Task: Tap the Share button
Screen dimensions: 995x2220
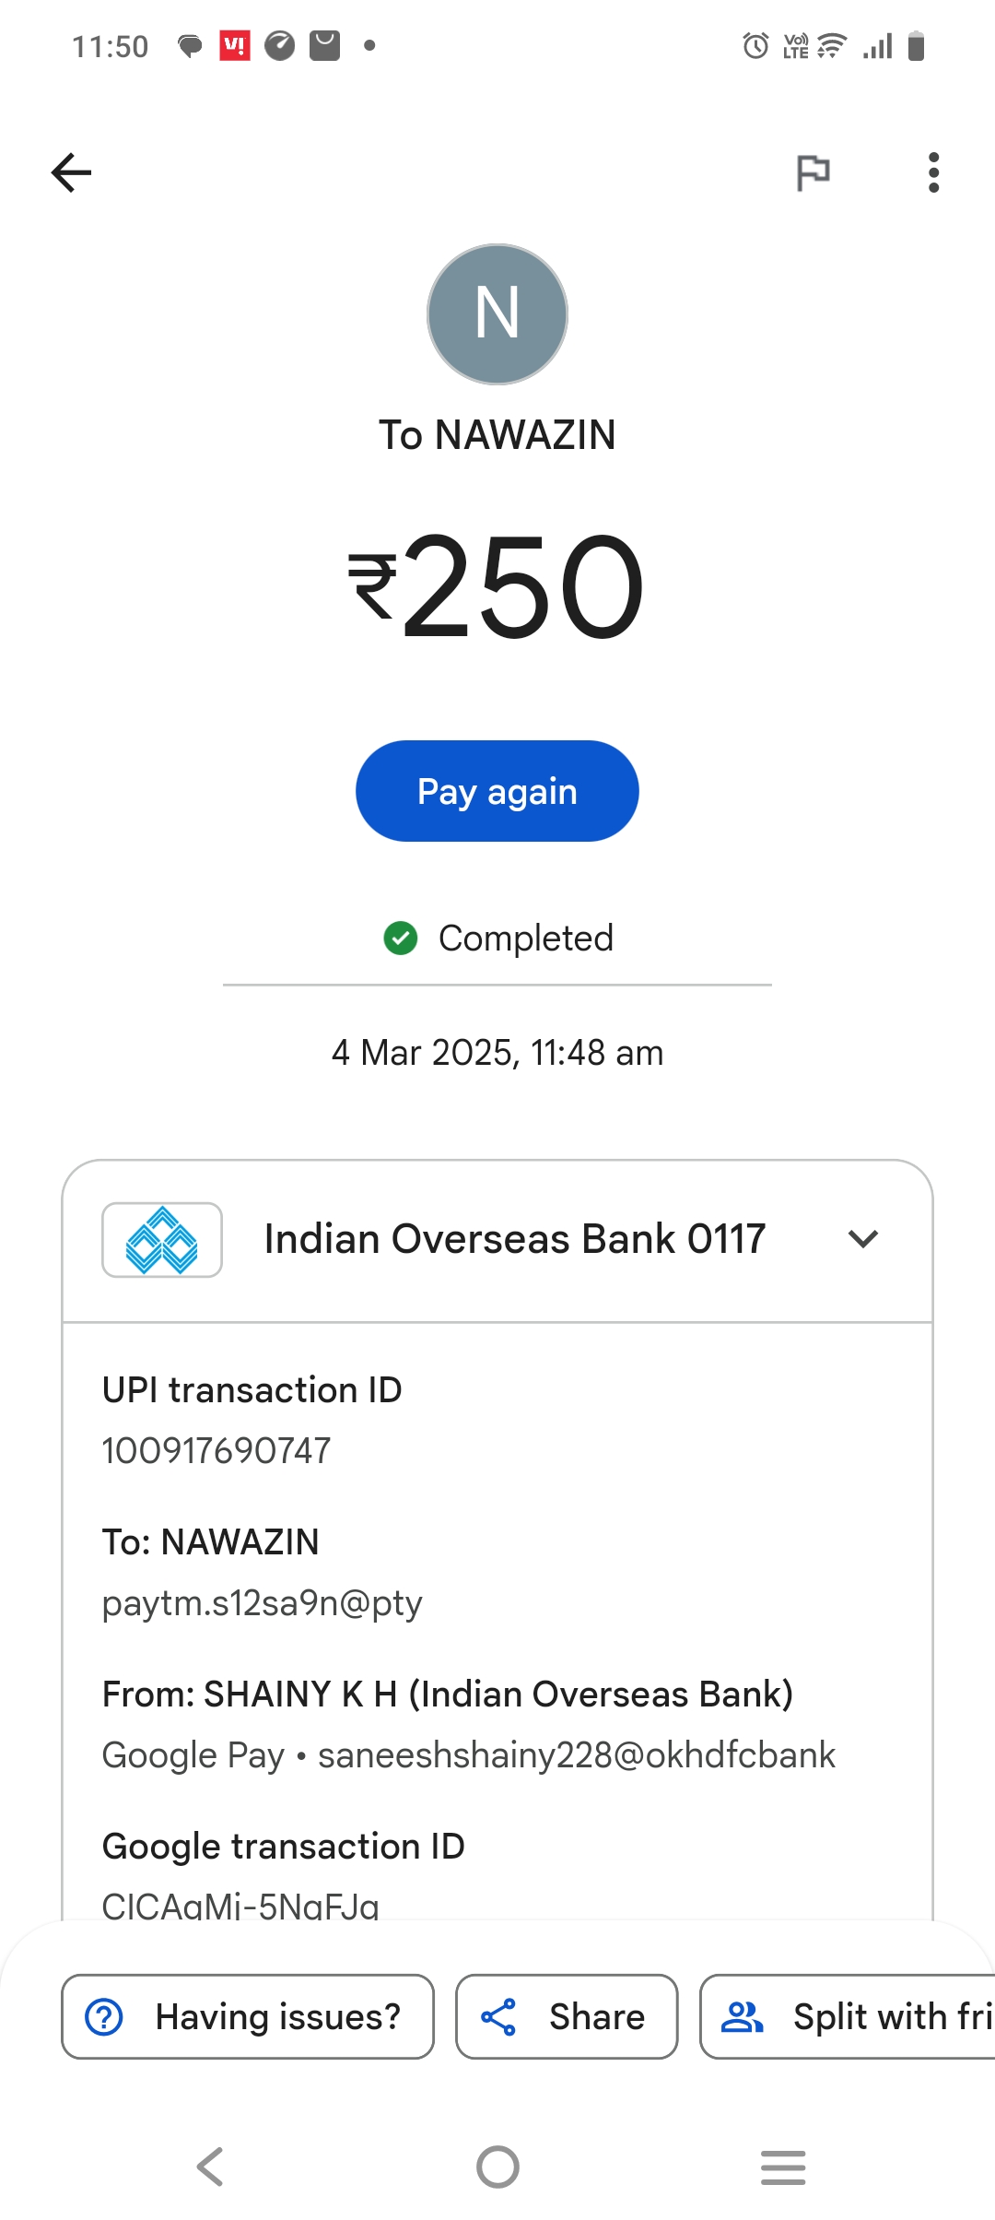Action: 567,2016
